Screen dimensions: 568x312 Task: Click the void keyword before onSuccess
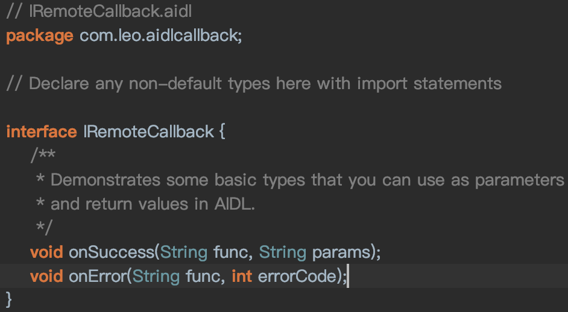point(46,252)
